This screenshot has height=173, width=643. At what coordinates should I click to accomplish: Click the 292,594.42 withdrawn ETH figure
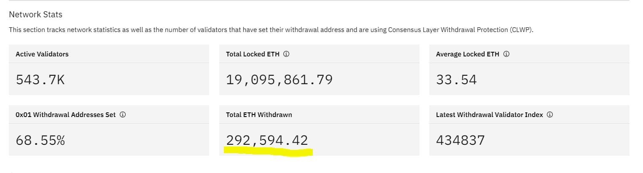coord(267,140)
